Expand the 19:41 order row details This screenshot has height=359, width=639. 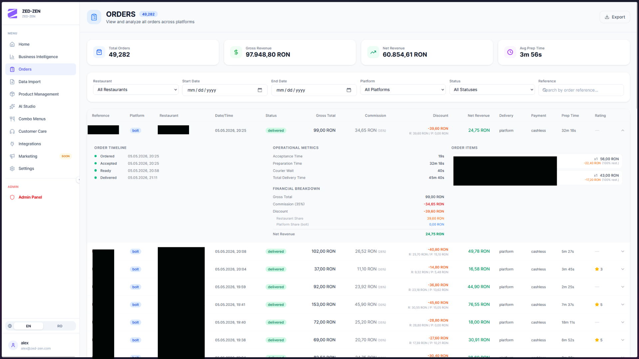click(x=623, y=305)
